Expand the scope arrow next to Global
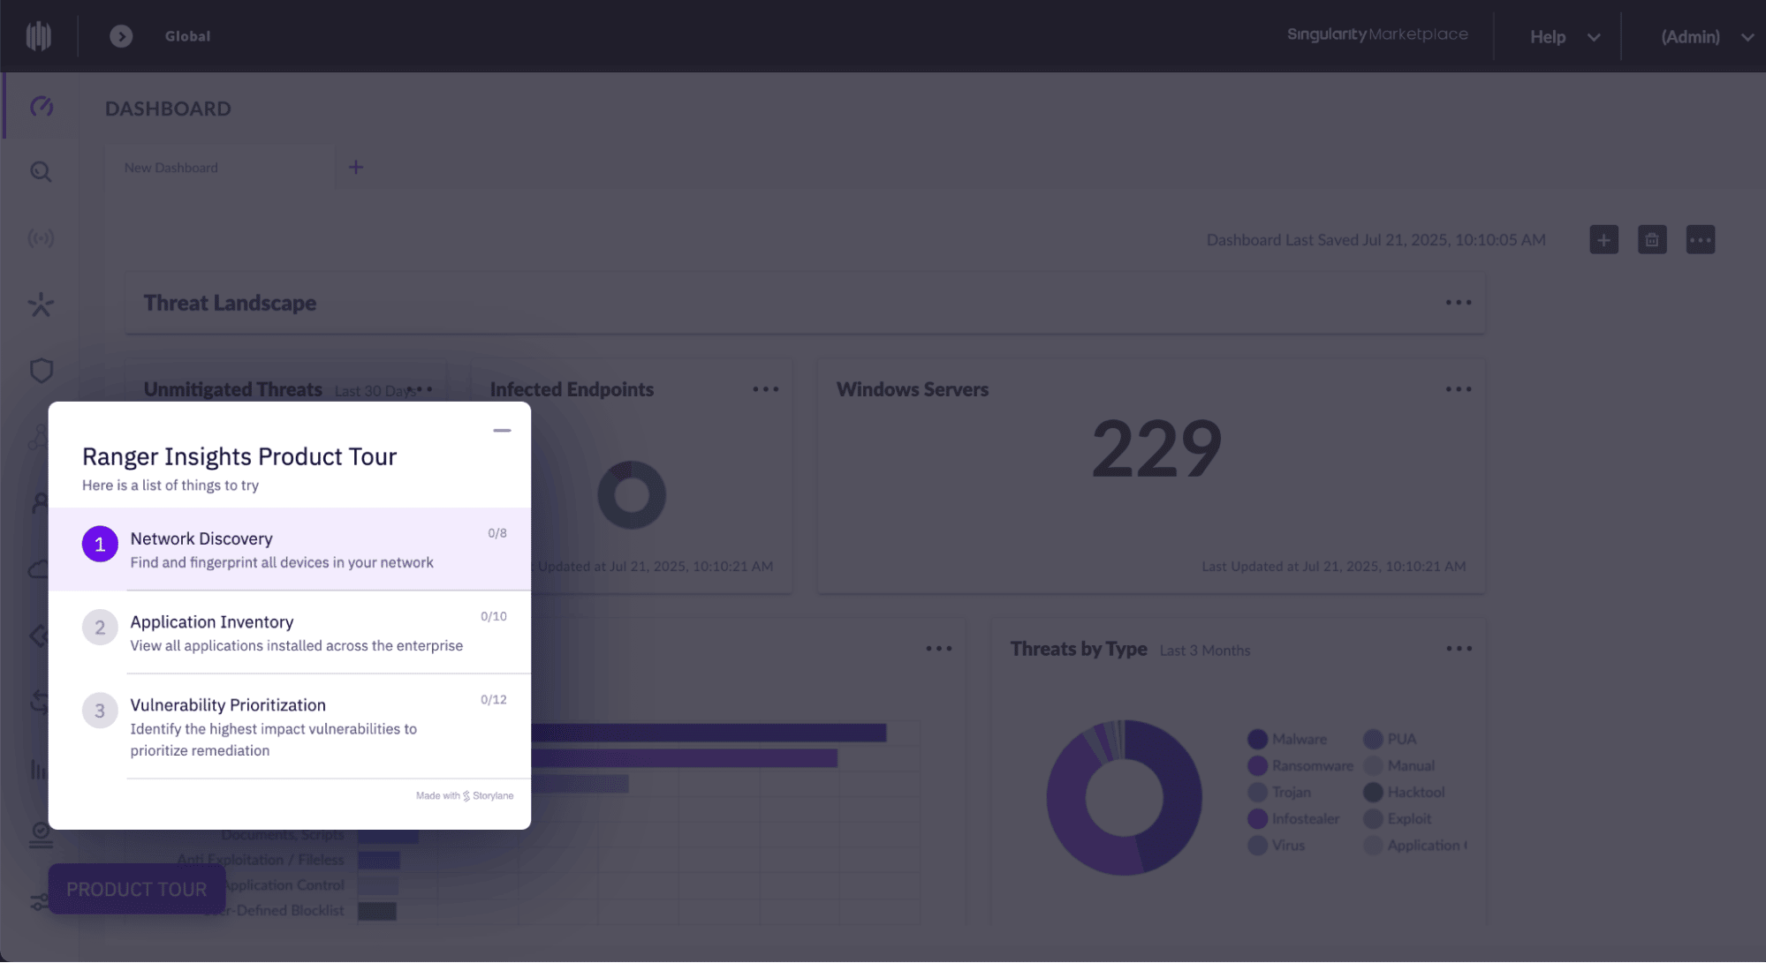 tap(121, 36)
